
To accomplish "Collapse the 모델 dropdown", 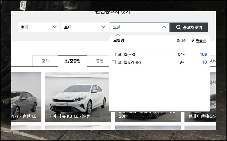I will (140, 27).
